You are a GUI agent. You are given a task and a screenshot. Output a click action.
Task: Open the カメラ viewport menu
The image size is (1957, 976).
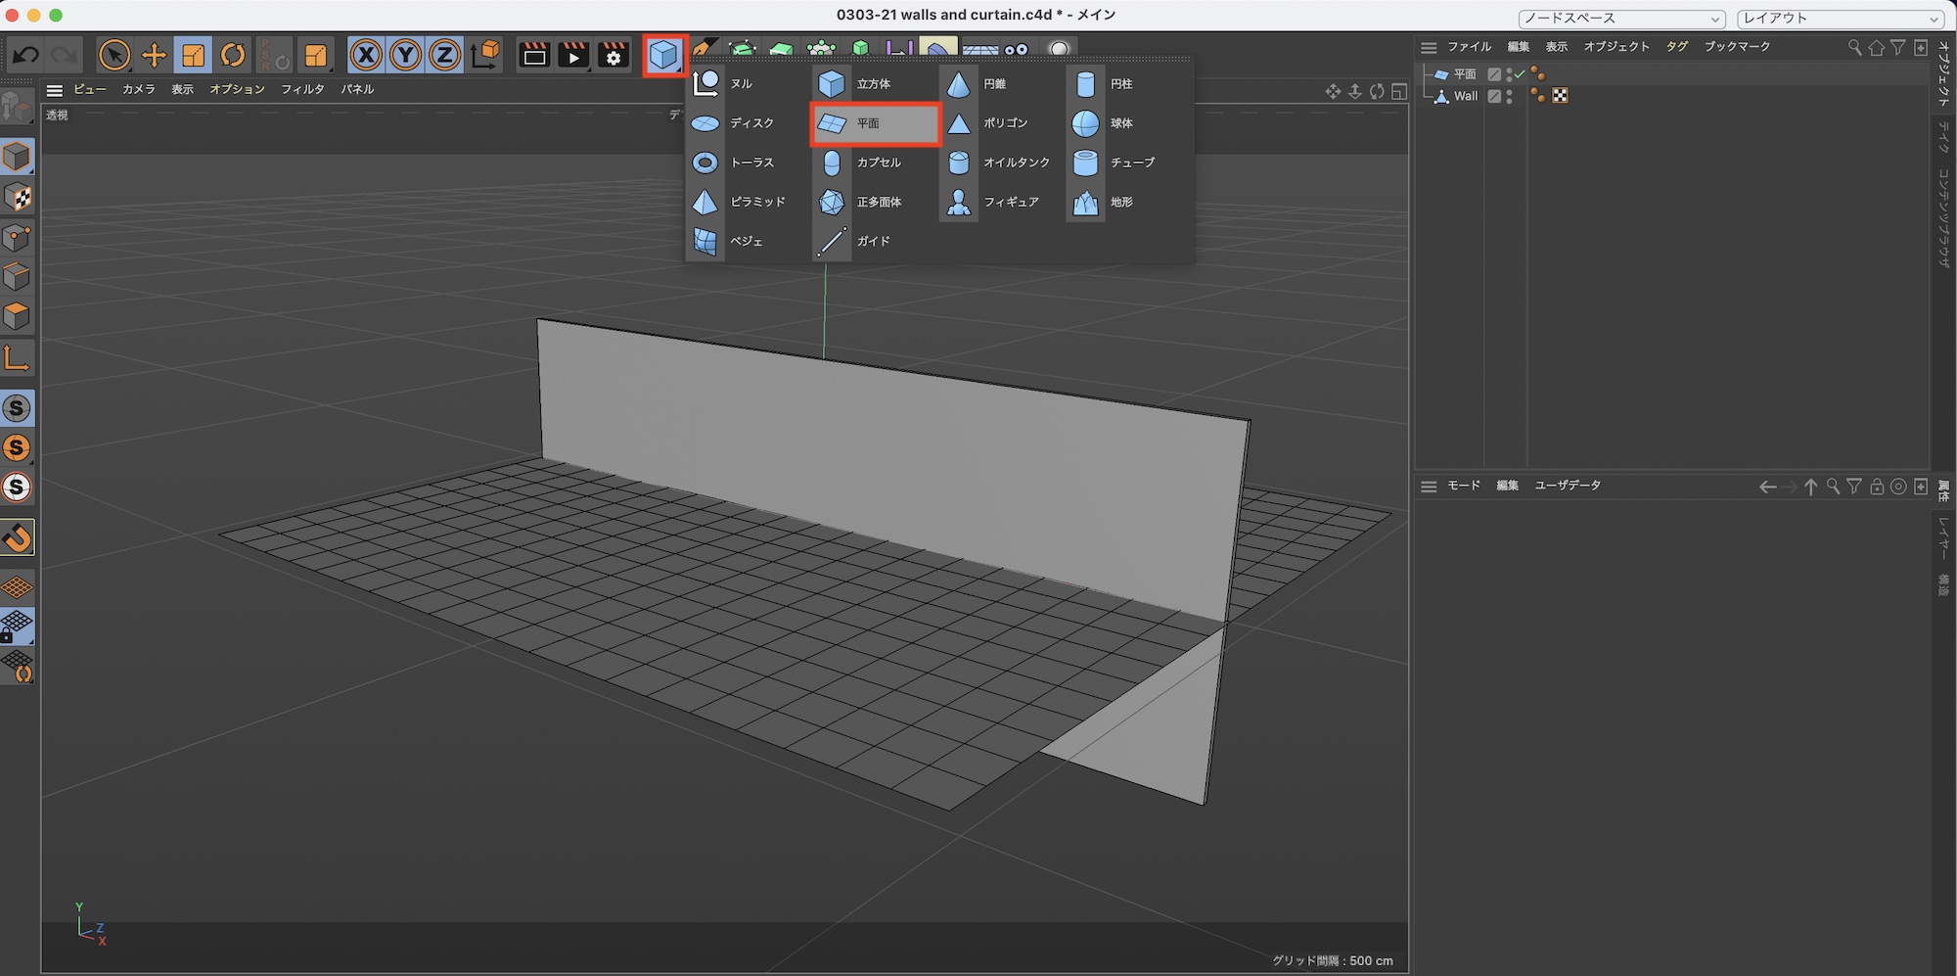point(138,89)
